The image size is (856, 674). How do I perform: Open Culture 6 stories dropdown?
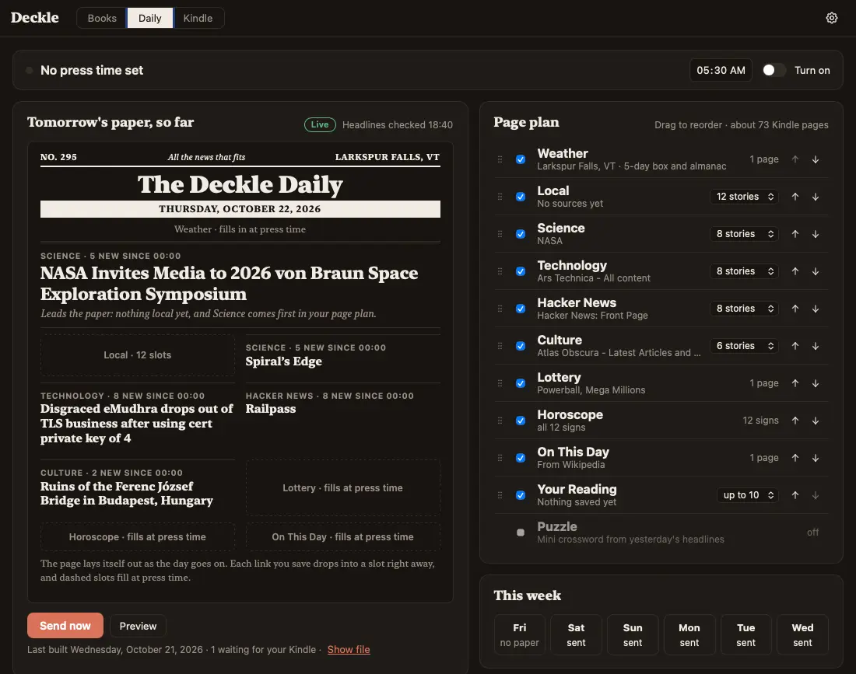tap(744, 346)
